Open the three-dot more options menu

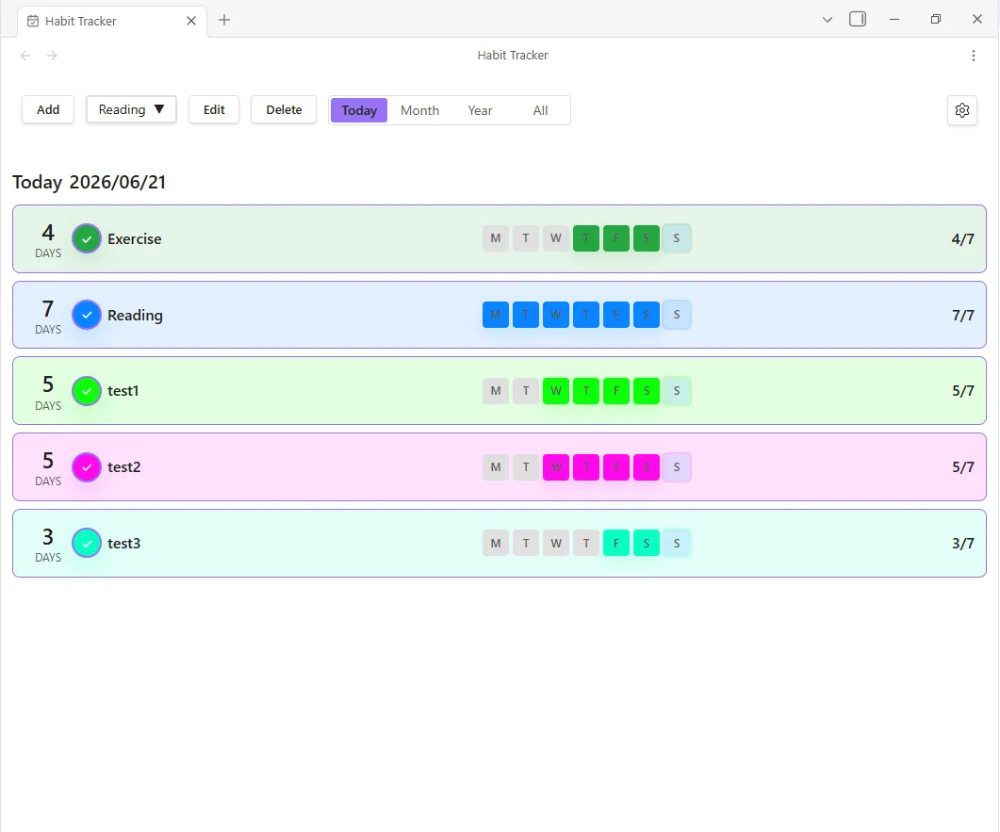click(974, 56)
